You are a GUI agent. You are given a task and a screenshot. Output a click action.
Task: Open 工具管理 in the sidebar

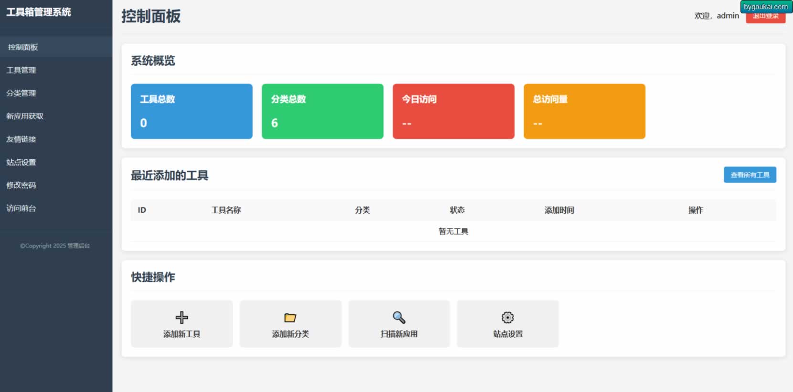(x=21, y=70)
